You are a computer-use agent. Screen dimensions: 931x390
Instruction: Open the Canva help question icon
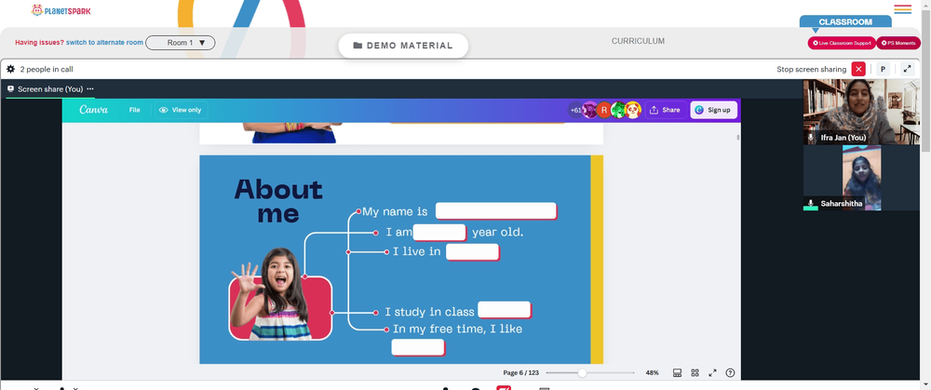(x=730, y=373)
